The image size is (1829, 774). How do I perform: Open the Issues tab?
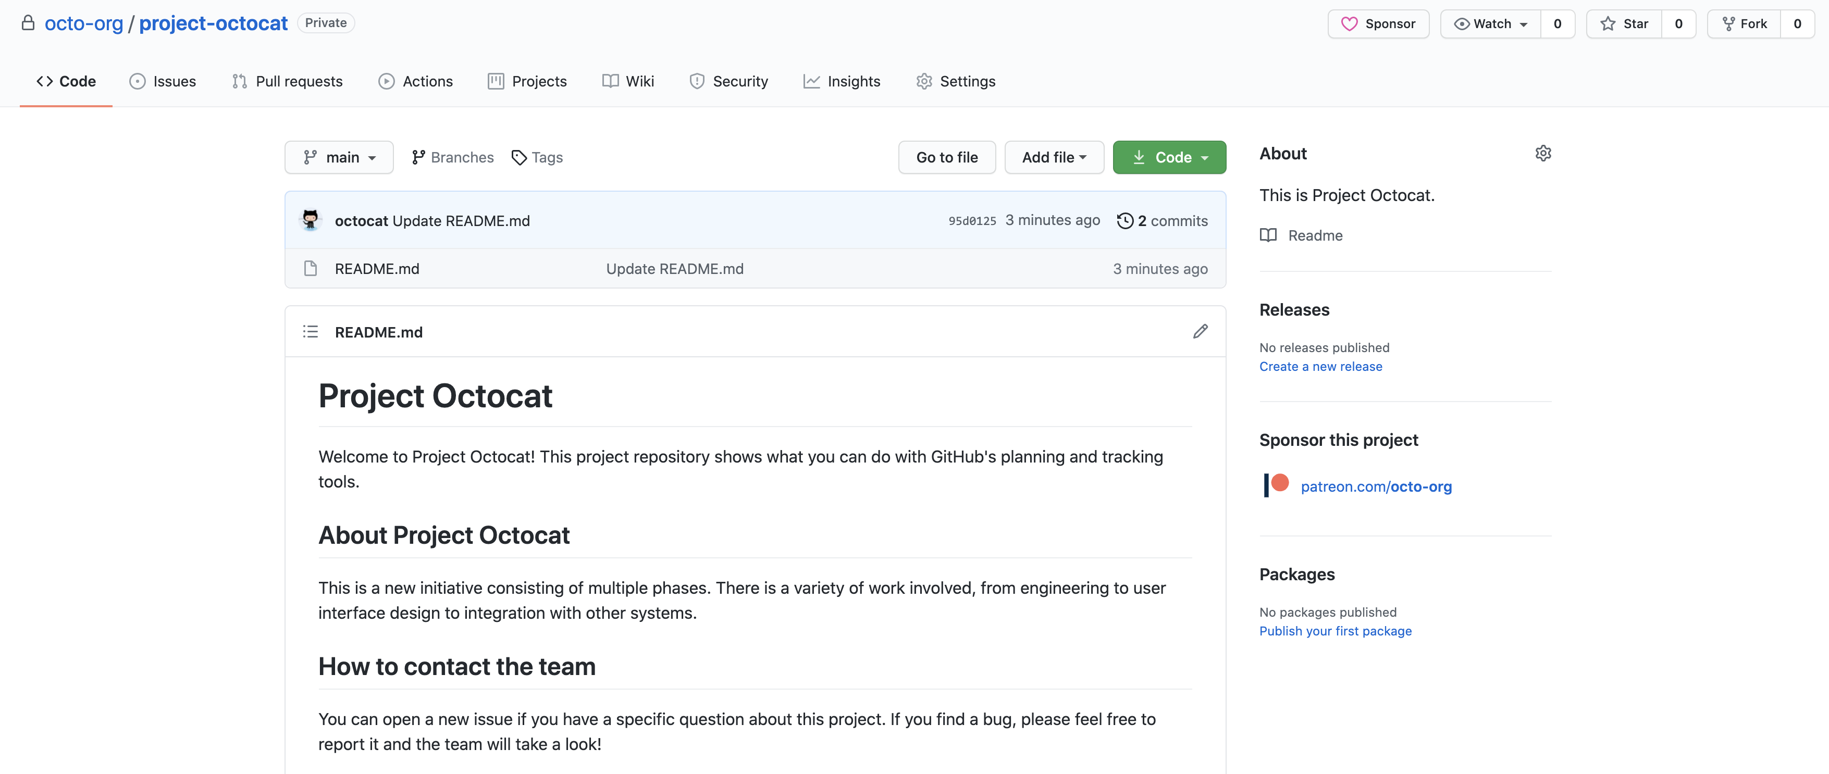pos(163,81)
